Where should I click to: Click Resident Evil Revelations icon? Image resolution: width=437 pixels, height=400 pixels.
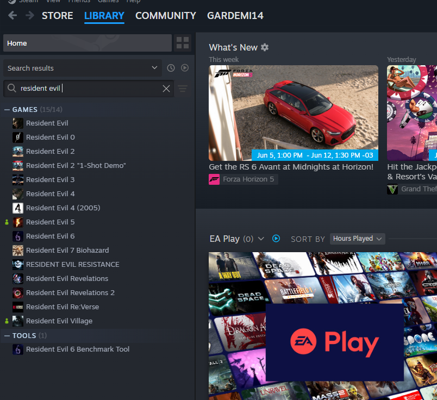(18, 278)
